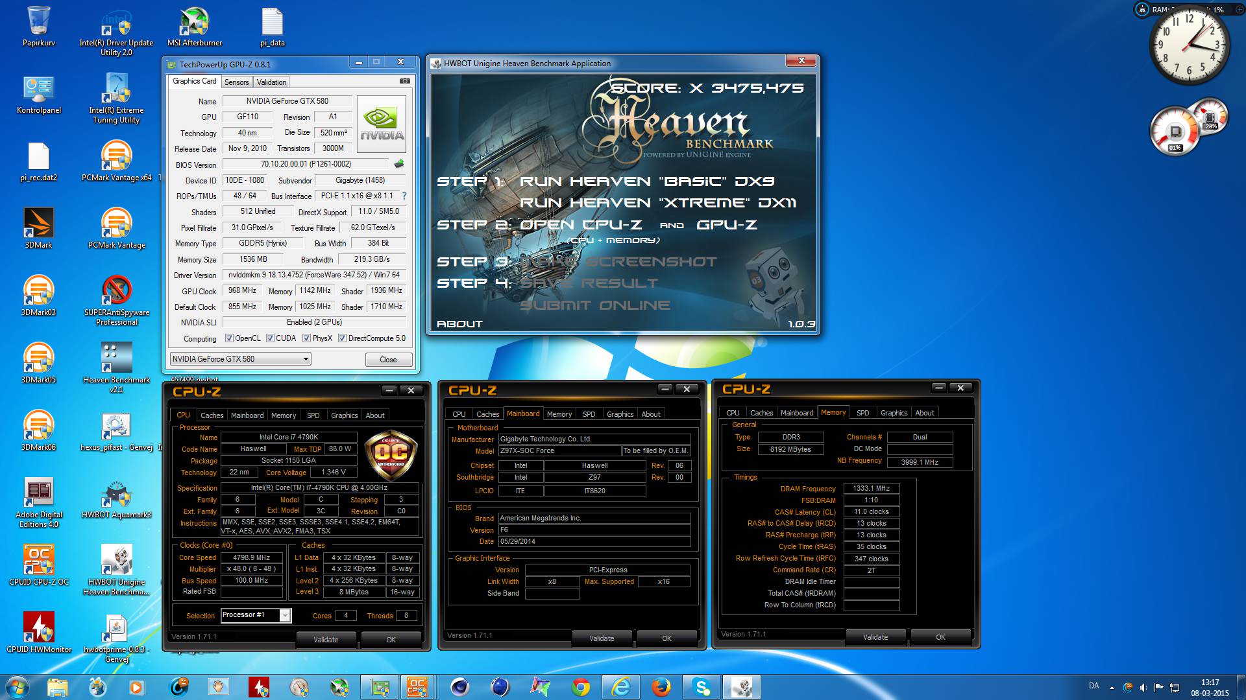
Task: Open Heaven Benchmark v2.1 shortcut
Action: (x=117, y=368)
